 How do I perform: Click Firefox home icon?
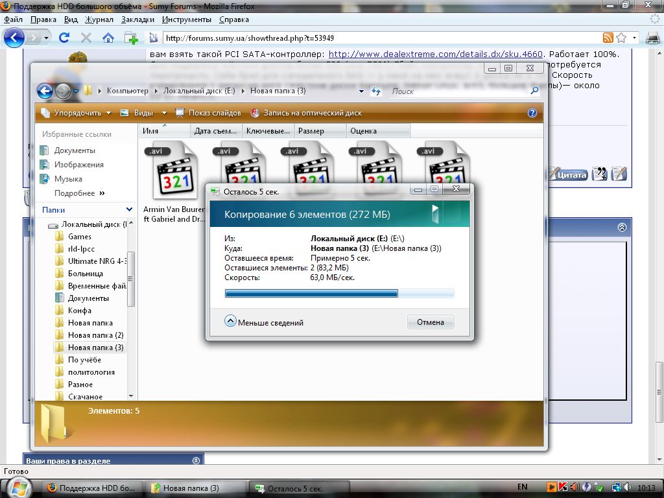click(108, 38)
